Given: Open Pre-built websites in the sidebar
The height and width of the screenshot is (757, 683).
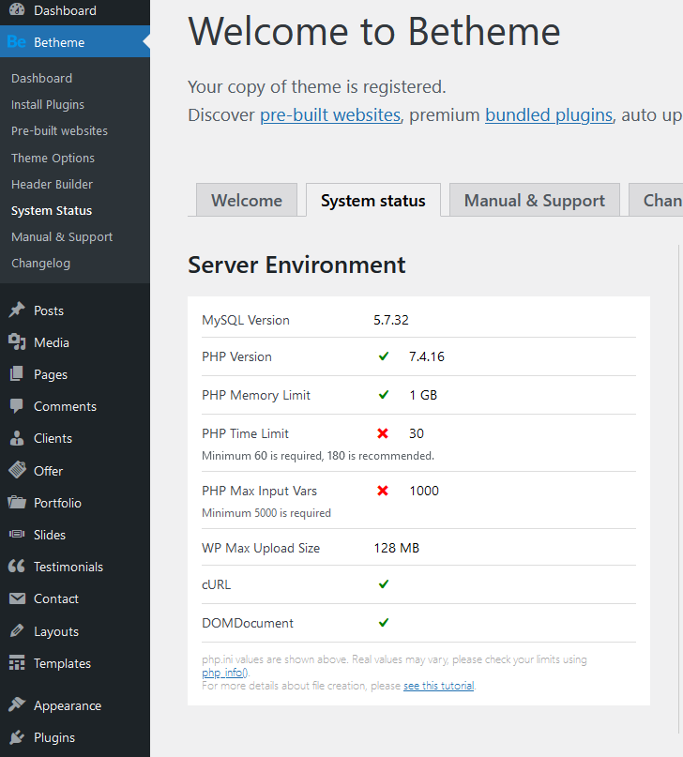Looking at the screenshot, I should [59, 130].
